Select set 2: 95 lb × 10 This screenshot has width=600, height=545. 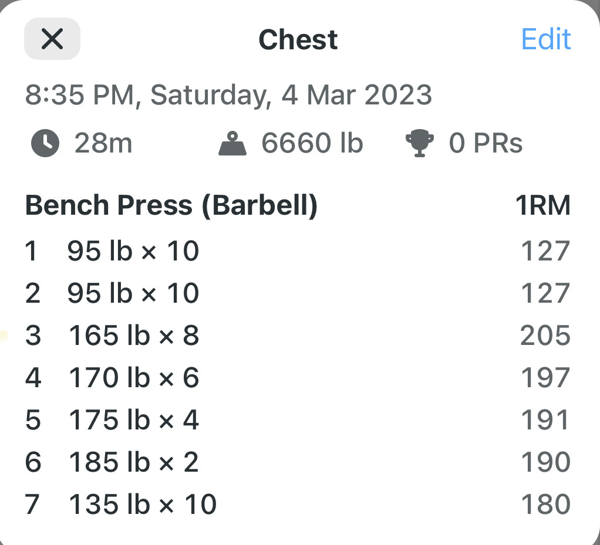coord(298,293)
